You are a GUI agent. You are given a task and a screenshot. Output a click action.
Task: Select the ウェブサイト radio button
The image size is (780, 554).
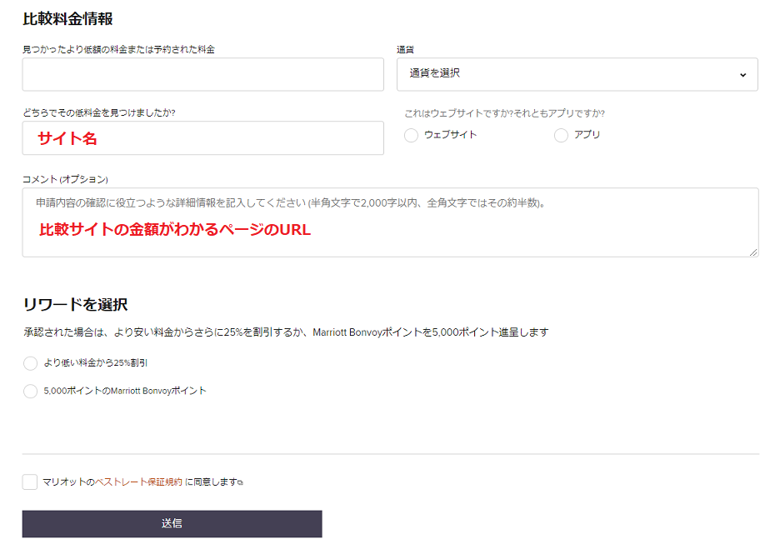[411, 135]
